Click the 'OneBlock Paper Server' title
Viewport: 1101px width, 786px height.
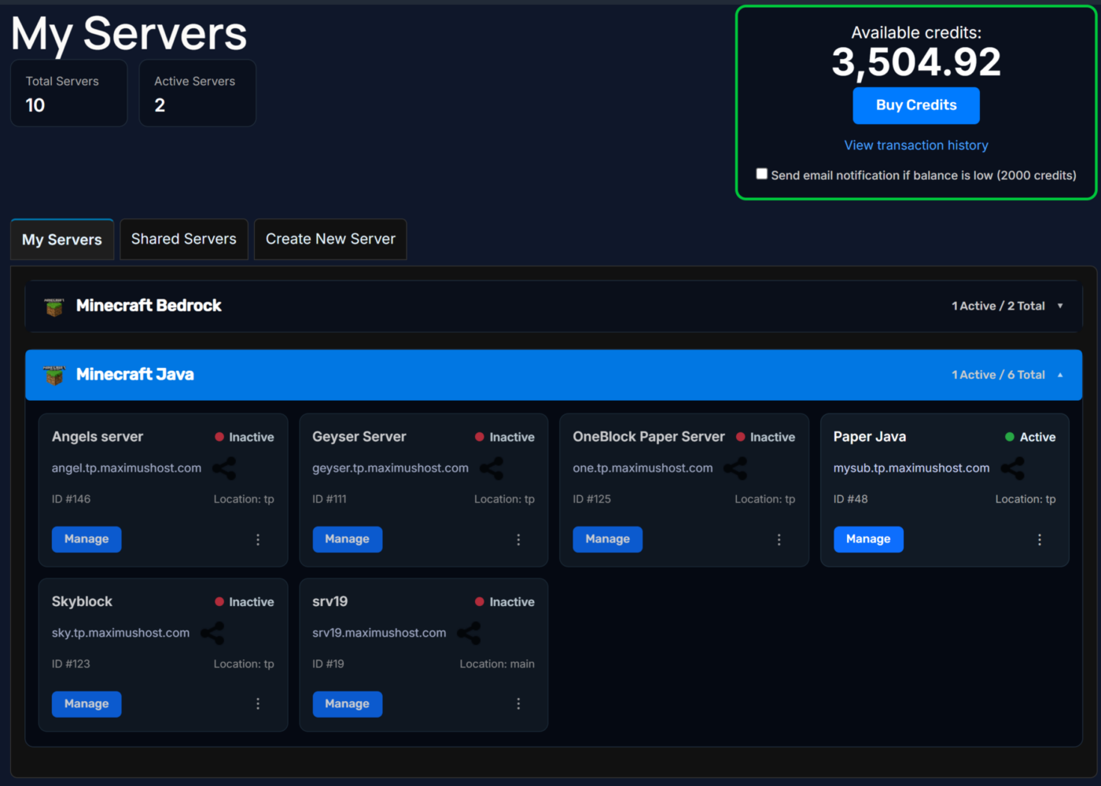pyautogui.click(x=649, y=437)
